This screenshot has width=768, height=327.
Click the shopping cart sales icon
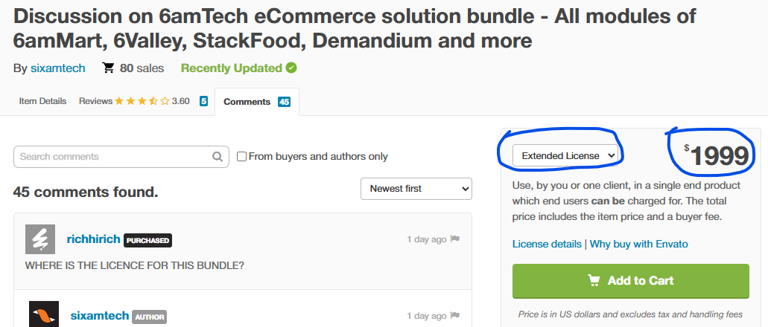[108, 68]
